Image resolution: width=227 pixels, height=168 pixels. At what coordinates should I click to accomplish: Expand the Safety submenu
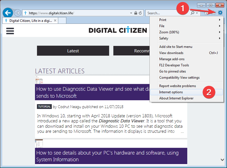[187, 38]
